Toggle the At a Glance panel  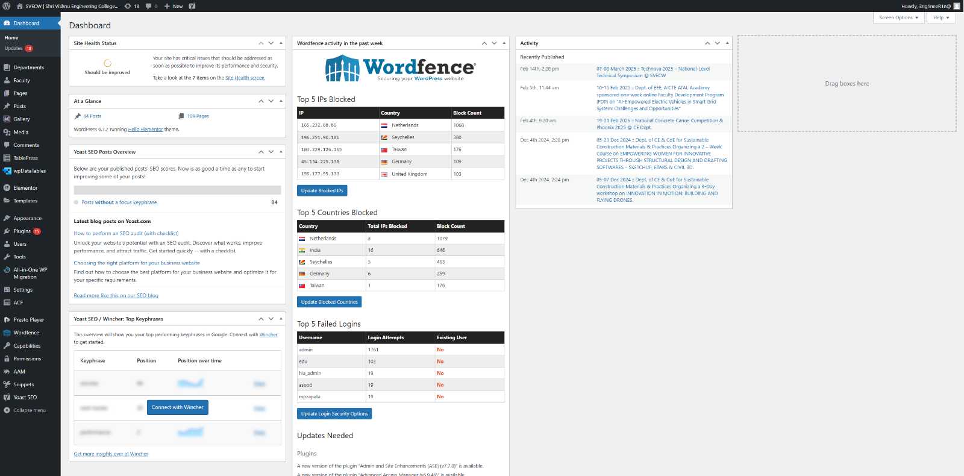point(281,101)
